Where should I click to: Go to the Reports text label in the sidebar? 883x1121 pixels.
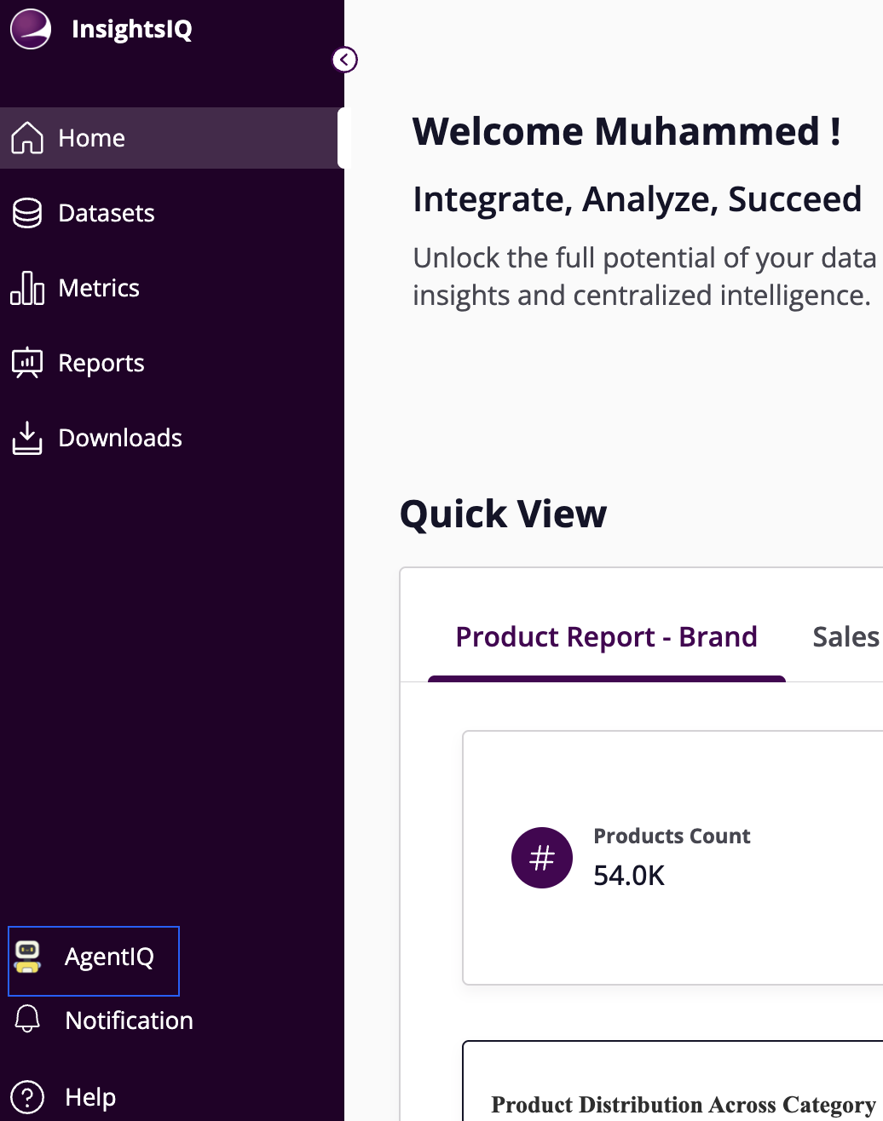tap(101, 363)
